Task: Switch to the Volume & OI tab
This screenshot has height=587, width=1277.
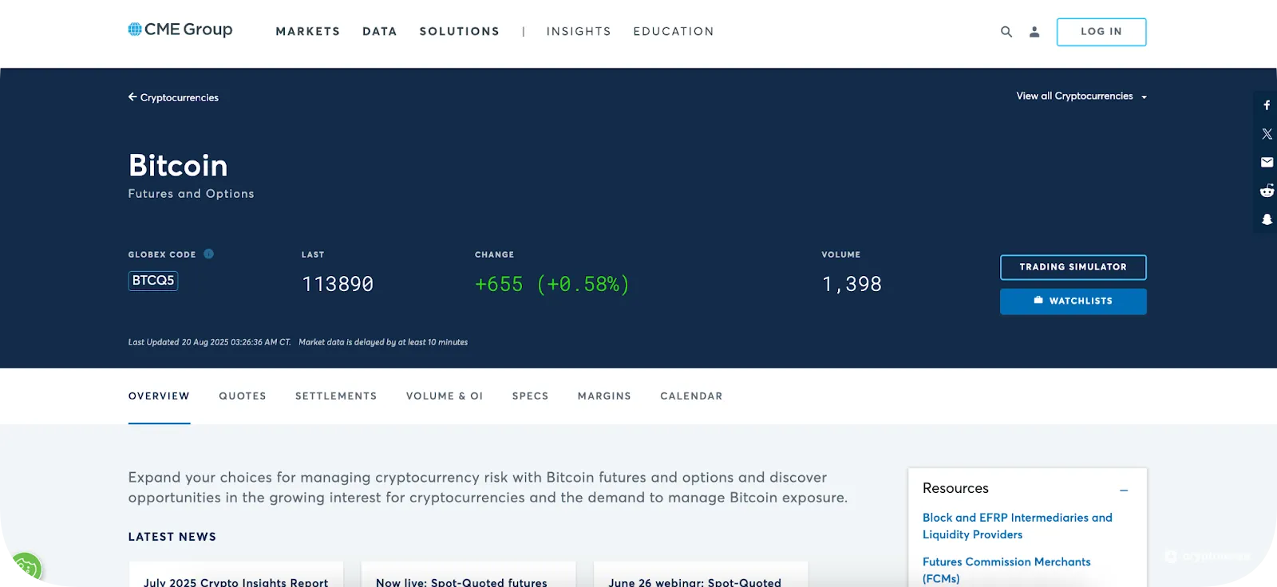Action: pyautogui.click(x=445, y=396)
